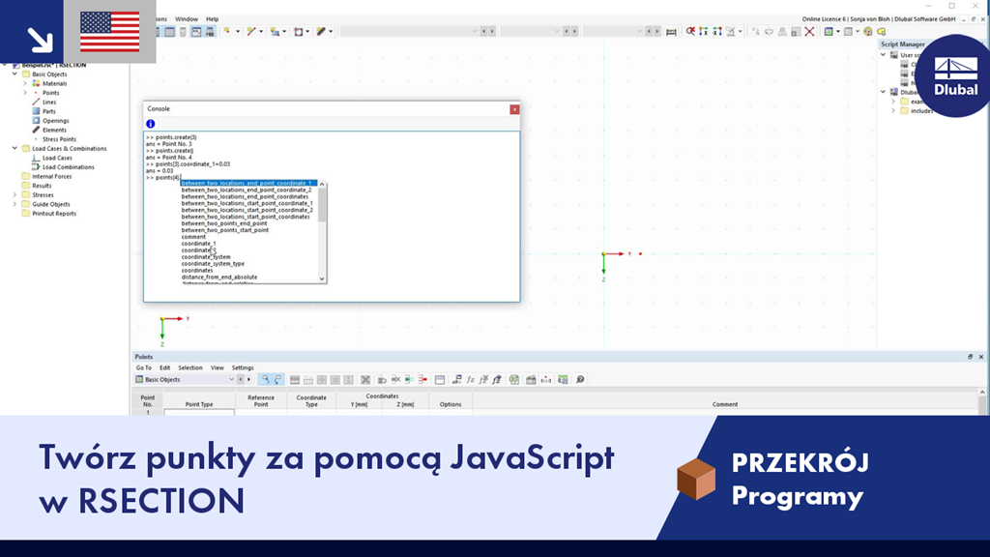990x557 pixels.
Task: Select Printout Reports in navigator
Action: tap(54, 214)
